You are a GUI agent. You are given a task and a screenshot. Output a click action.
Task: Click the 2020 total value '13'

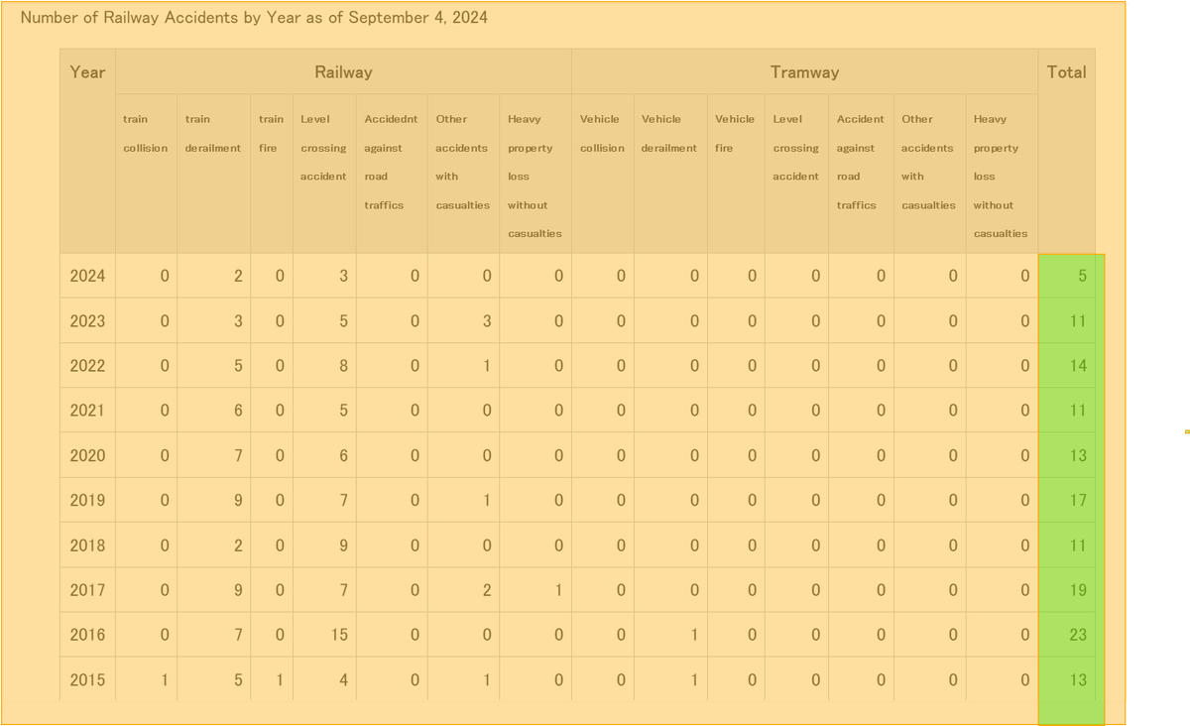(x=1078, y=455)
